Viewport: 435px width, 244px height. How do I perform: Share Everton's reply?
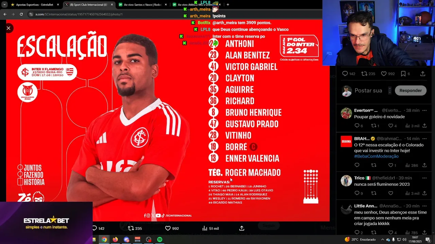tap(424, 126)
